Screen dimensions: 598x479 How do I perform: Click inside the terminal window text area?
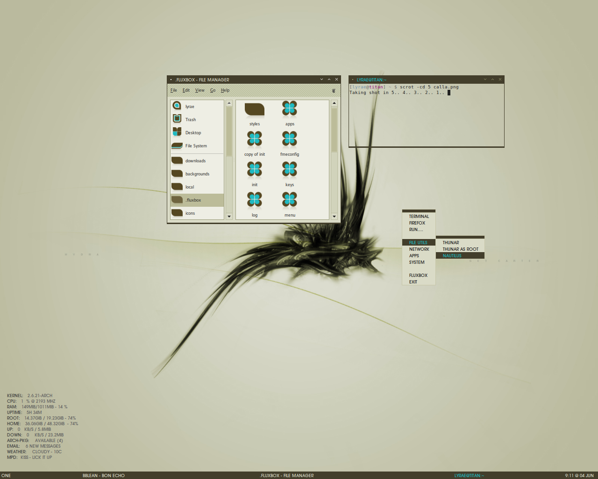[x=426, y=115]
